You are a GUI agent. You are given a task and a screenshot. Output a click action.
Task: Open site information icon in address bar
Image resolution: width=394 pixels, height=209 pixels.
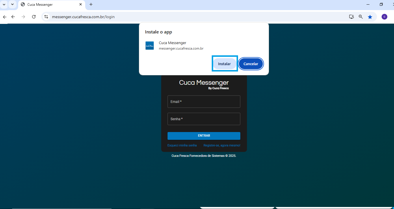coord(46,17)
